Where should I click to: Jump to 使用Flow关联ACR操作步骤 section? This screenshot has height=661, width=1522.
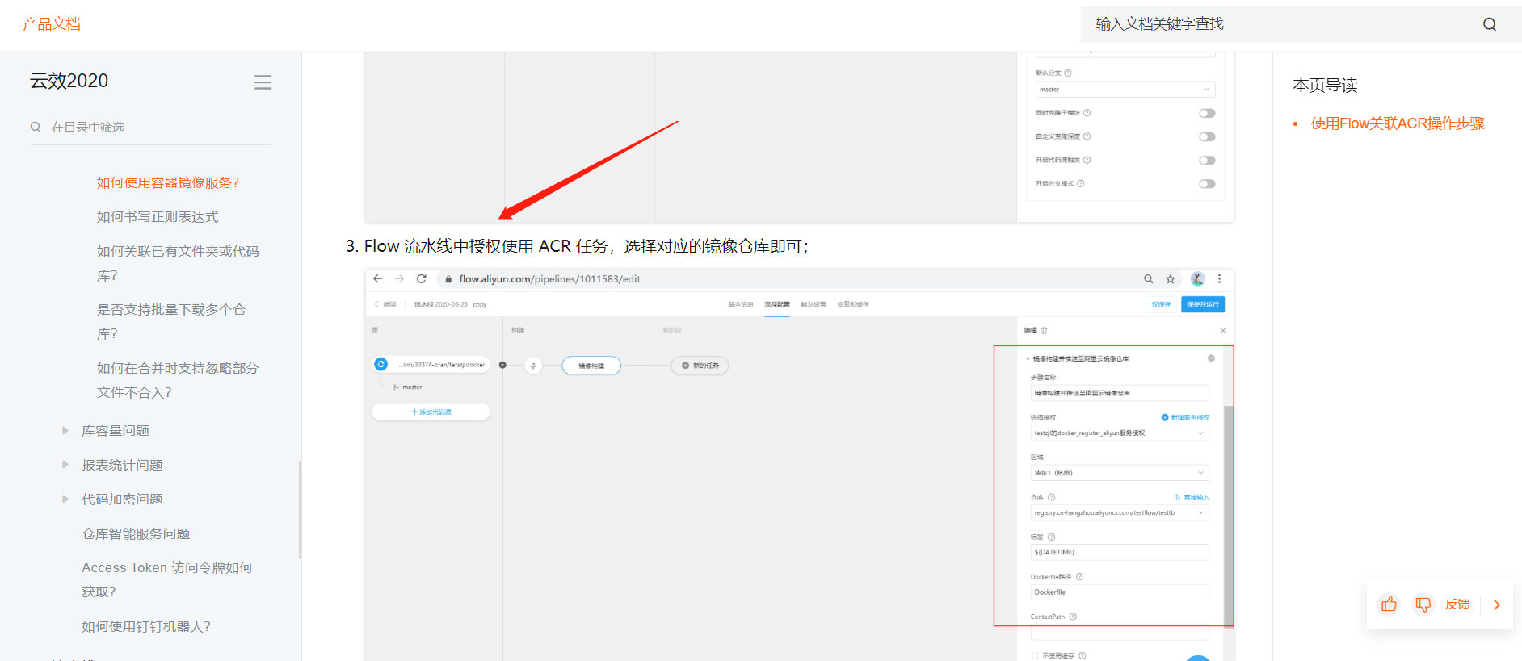click(1398, 123)
